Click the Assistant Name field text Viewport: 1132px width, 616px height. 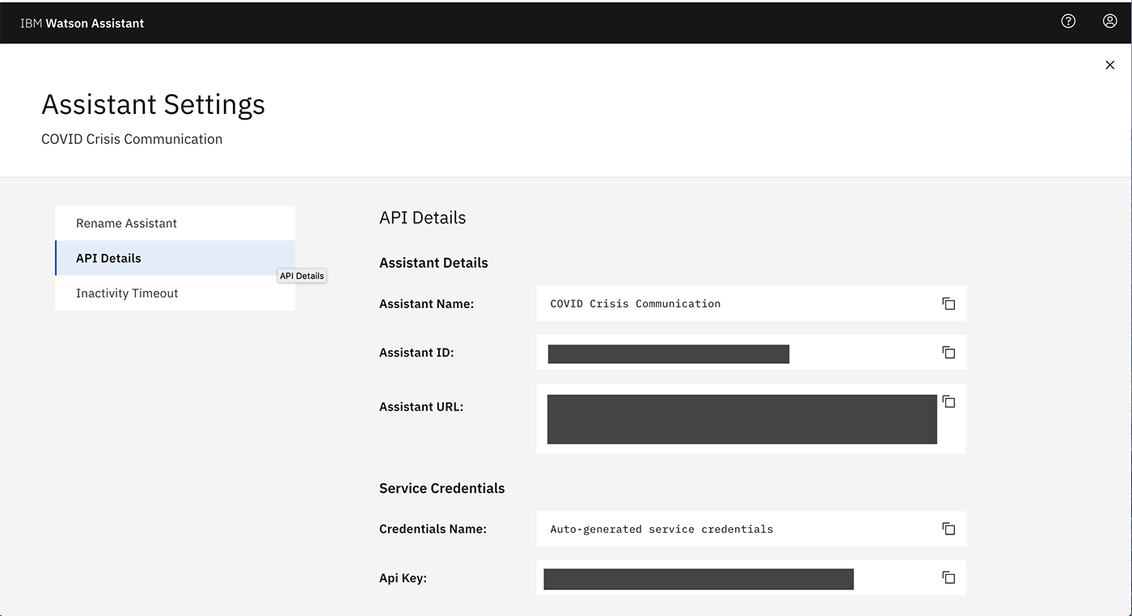(636, 304)
